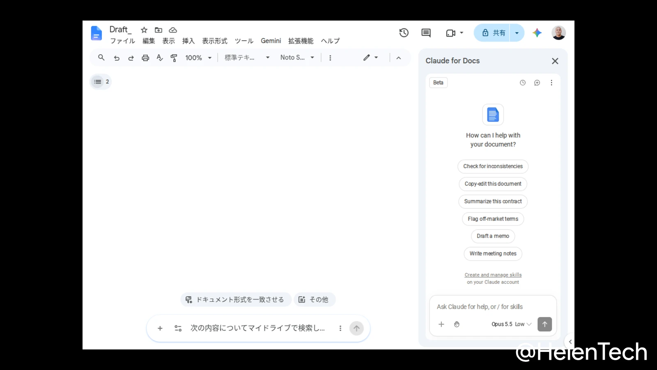The height and width of the screenshot is (370, 657).
Task: Choose Check for inconsistencies suggestion
Action: point(493,166)
